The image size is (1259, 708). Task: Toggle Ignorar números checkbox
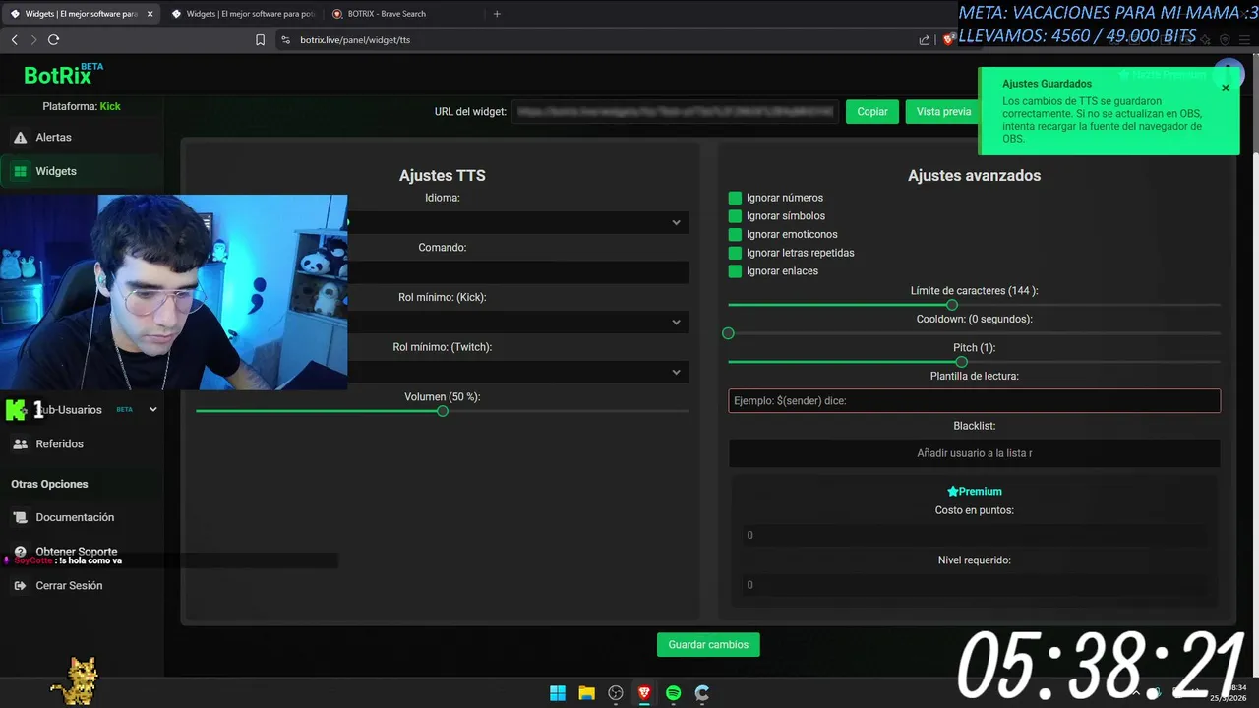735,198
